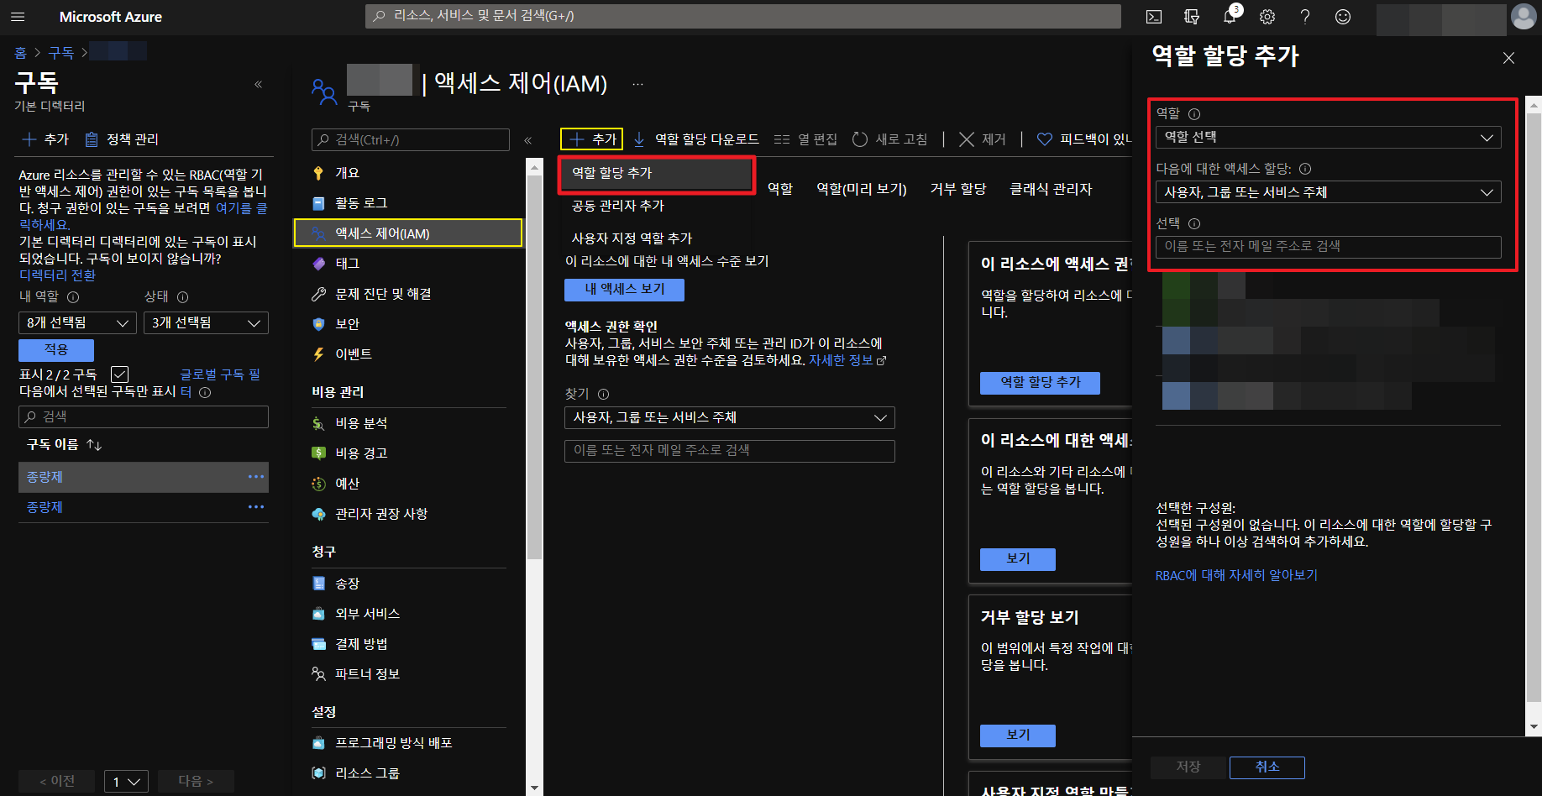Switch to the 거부 할당 tab
Image resolution: width=1542 pixels, height=796 pixels.
pyautogui.click(x=957, y=189)
